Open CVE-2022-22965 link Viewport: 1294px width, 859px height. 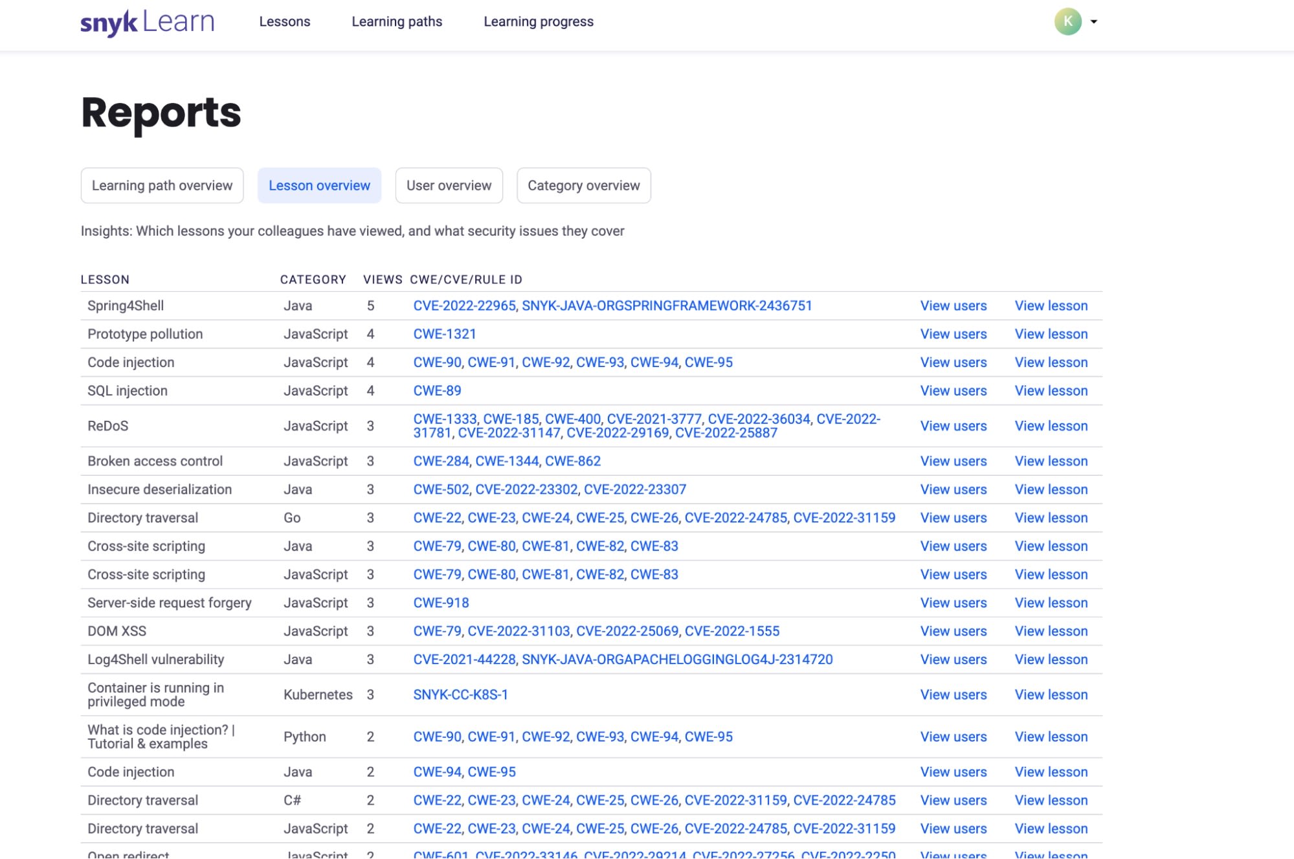pos(464,306)
